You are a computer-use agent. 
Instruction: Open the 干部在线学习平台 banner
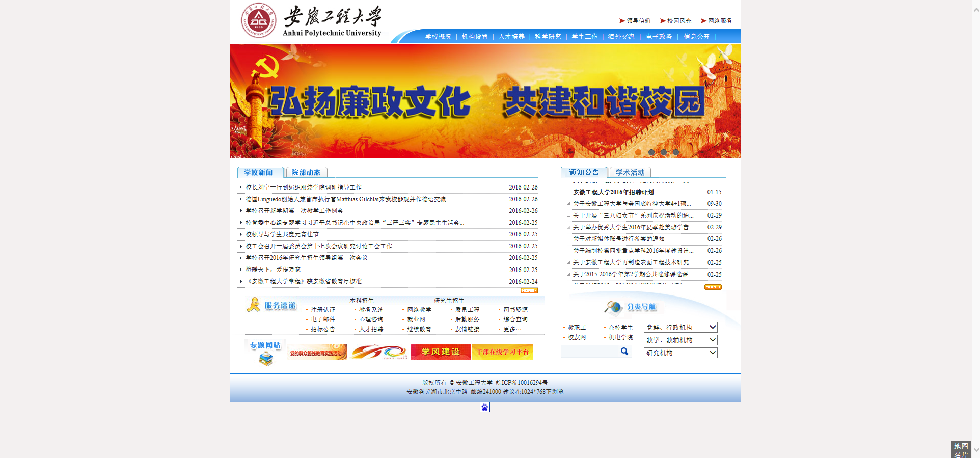(502, 352)
